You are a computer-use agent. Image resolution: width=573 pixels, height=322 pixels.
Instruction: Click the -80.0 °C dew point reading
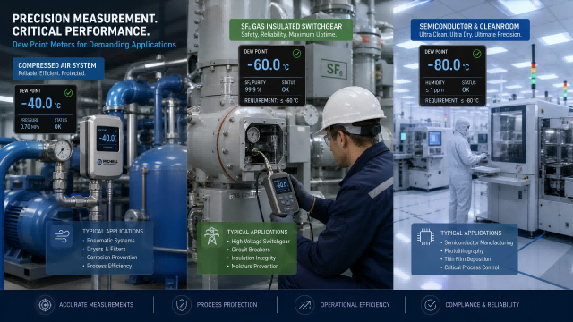coord(448,65)
